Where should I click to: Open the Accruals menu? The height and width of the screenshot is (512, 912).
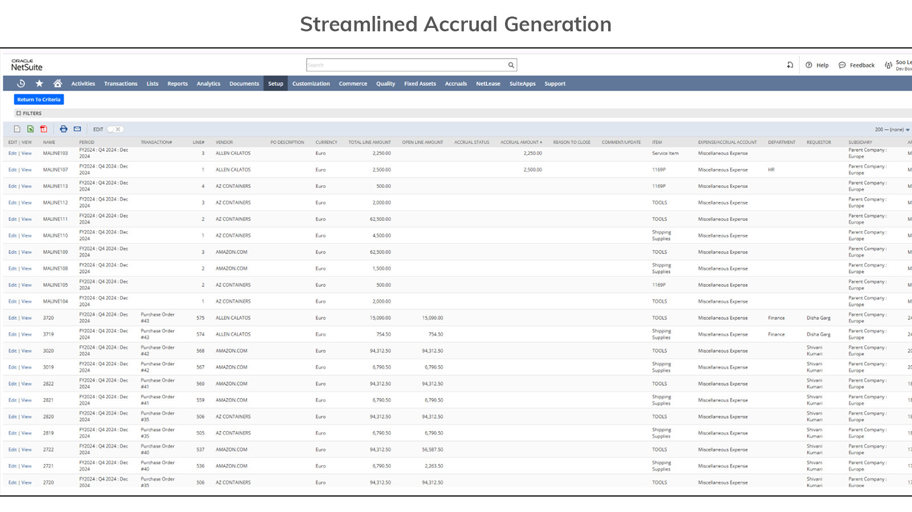pyautogui.click(x=456, y=84)
